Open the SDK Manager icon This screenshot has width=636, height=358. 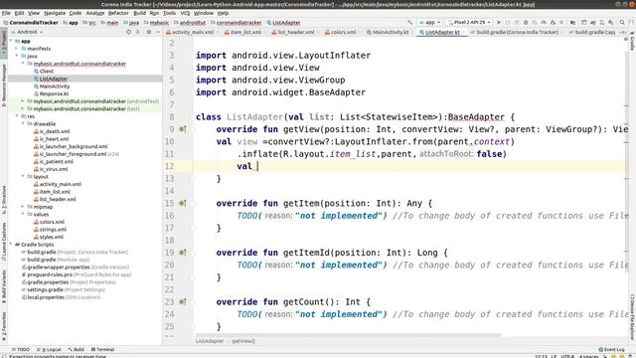tap(611, 22)
